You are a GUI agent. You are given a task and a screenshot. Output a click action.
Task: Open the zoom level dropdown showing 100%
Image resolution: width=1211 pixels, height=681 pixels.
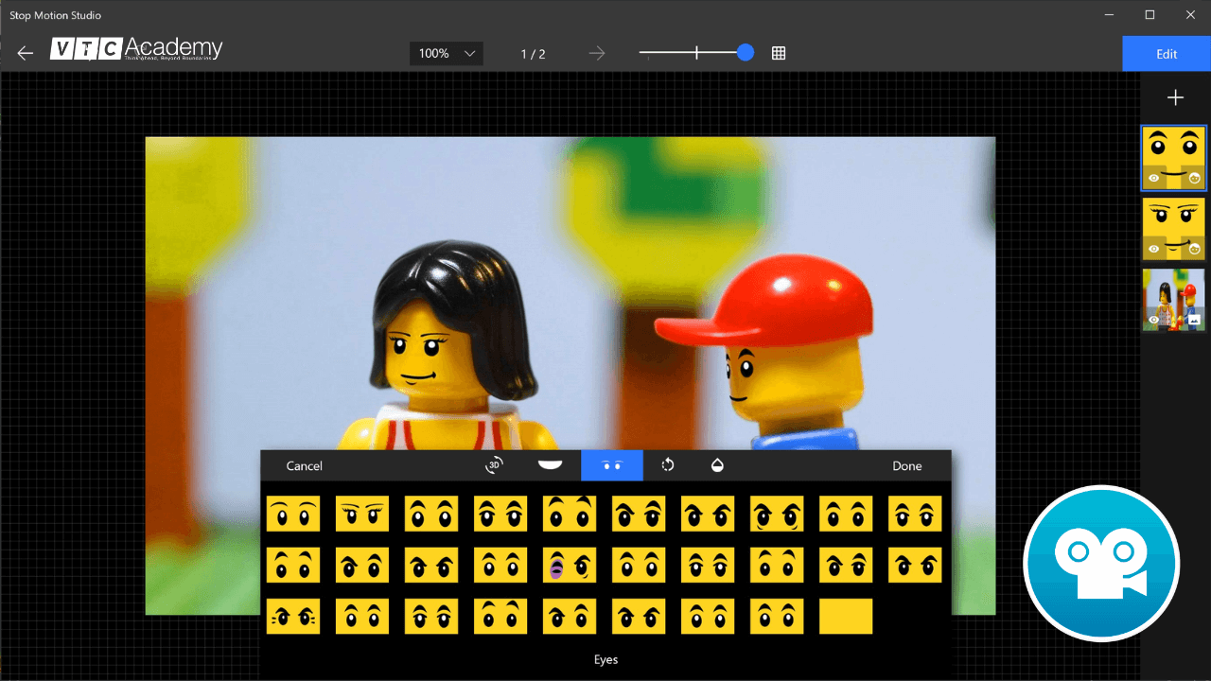point(445,53)
